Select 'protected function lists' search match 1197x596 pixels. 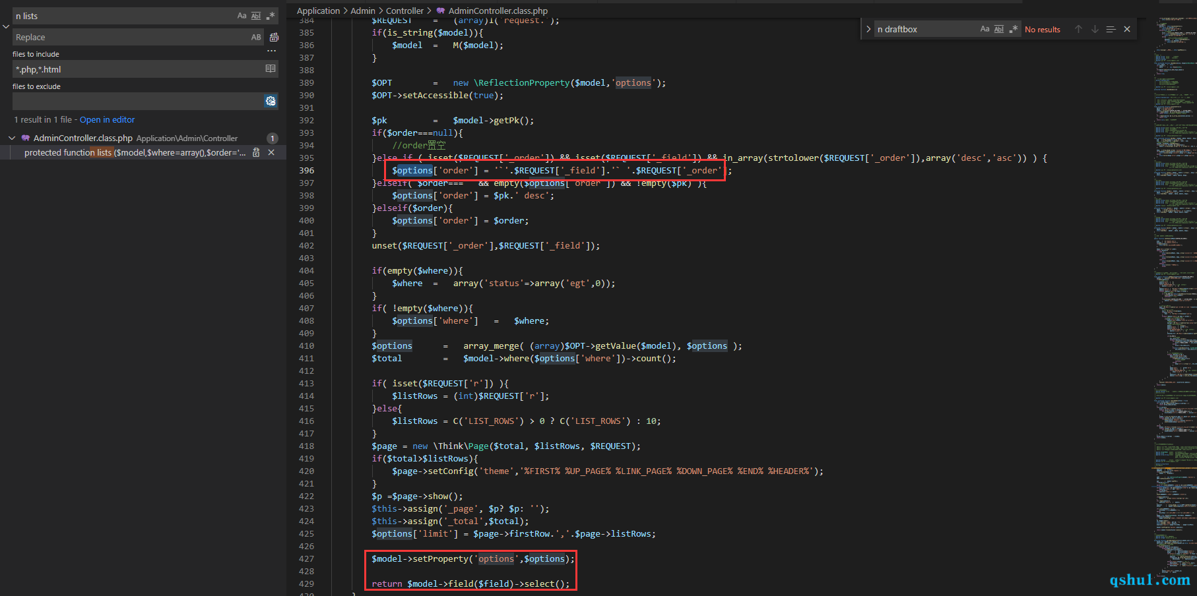click(135, 152)
